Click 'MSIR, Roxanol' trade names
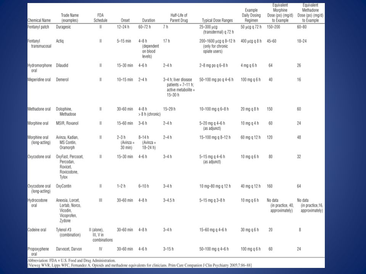This screenshot has width=366, height=274. 67,123
